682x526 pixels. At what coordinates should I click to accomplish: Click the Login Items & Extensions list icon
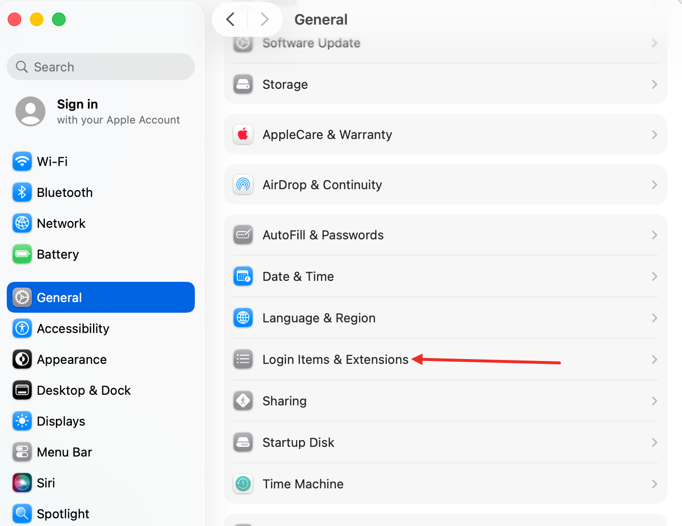tap(243, 360)
